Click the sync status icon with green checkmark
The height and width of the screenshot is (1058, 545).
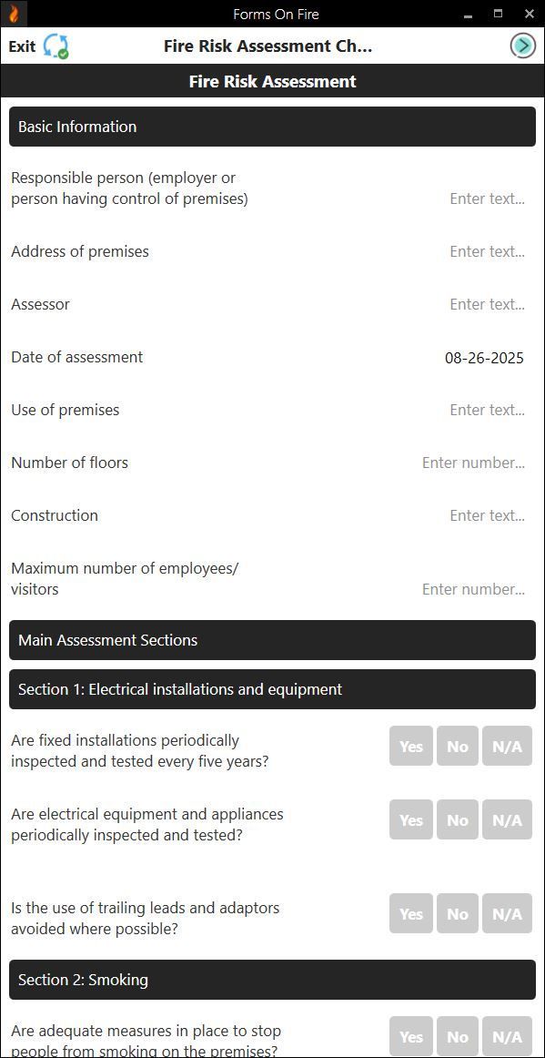coord(55,46)
